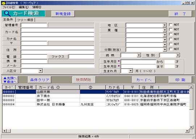Open the unlabeled dropdown below 業種
This screenshot has height=139, width=196.
(x=165, y=35)
